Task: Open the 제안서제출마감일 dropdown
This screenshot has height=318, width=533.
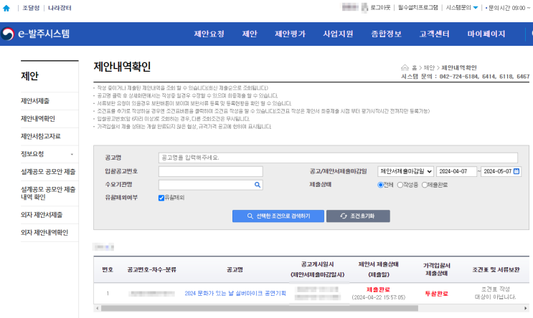Action: click(405, 171)
